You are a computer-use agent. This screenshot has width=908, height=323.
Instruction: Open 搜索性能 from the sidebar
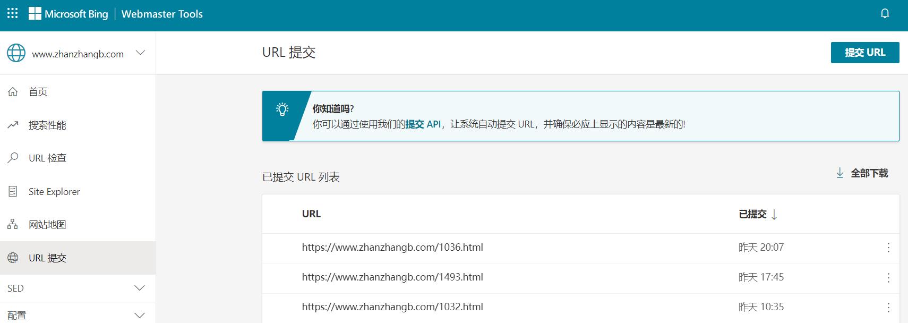(47, 125)
